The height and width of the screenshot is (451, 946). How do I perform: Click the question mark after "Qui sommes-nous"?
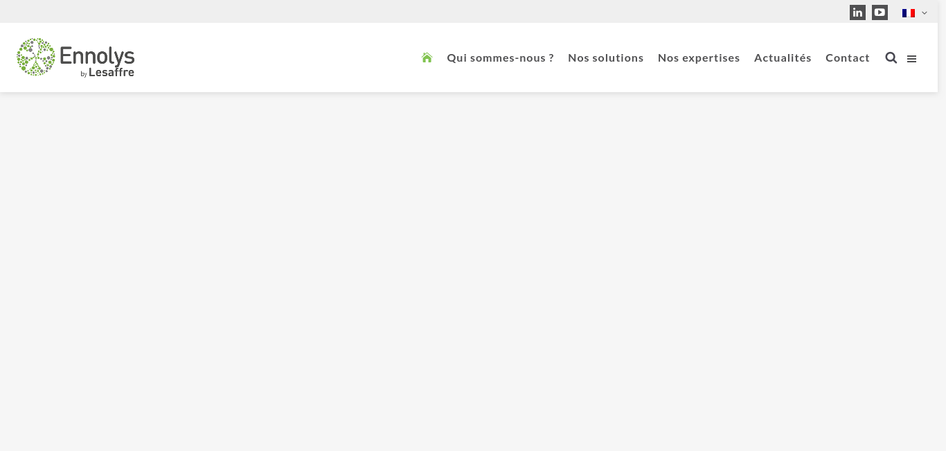click(x=551, y=58)
